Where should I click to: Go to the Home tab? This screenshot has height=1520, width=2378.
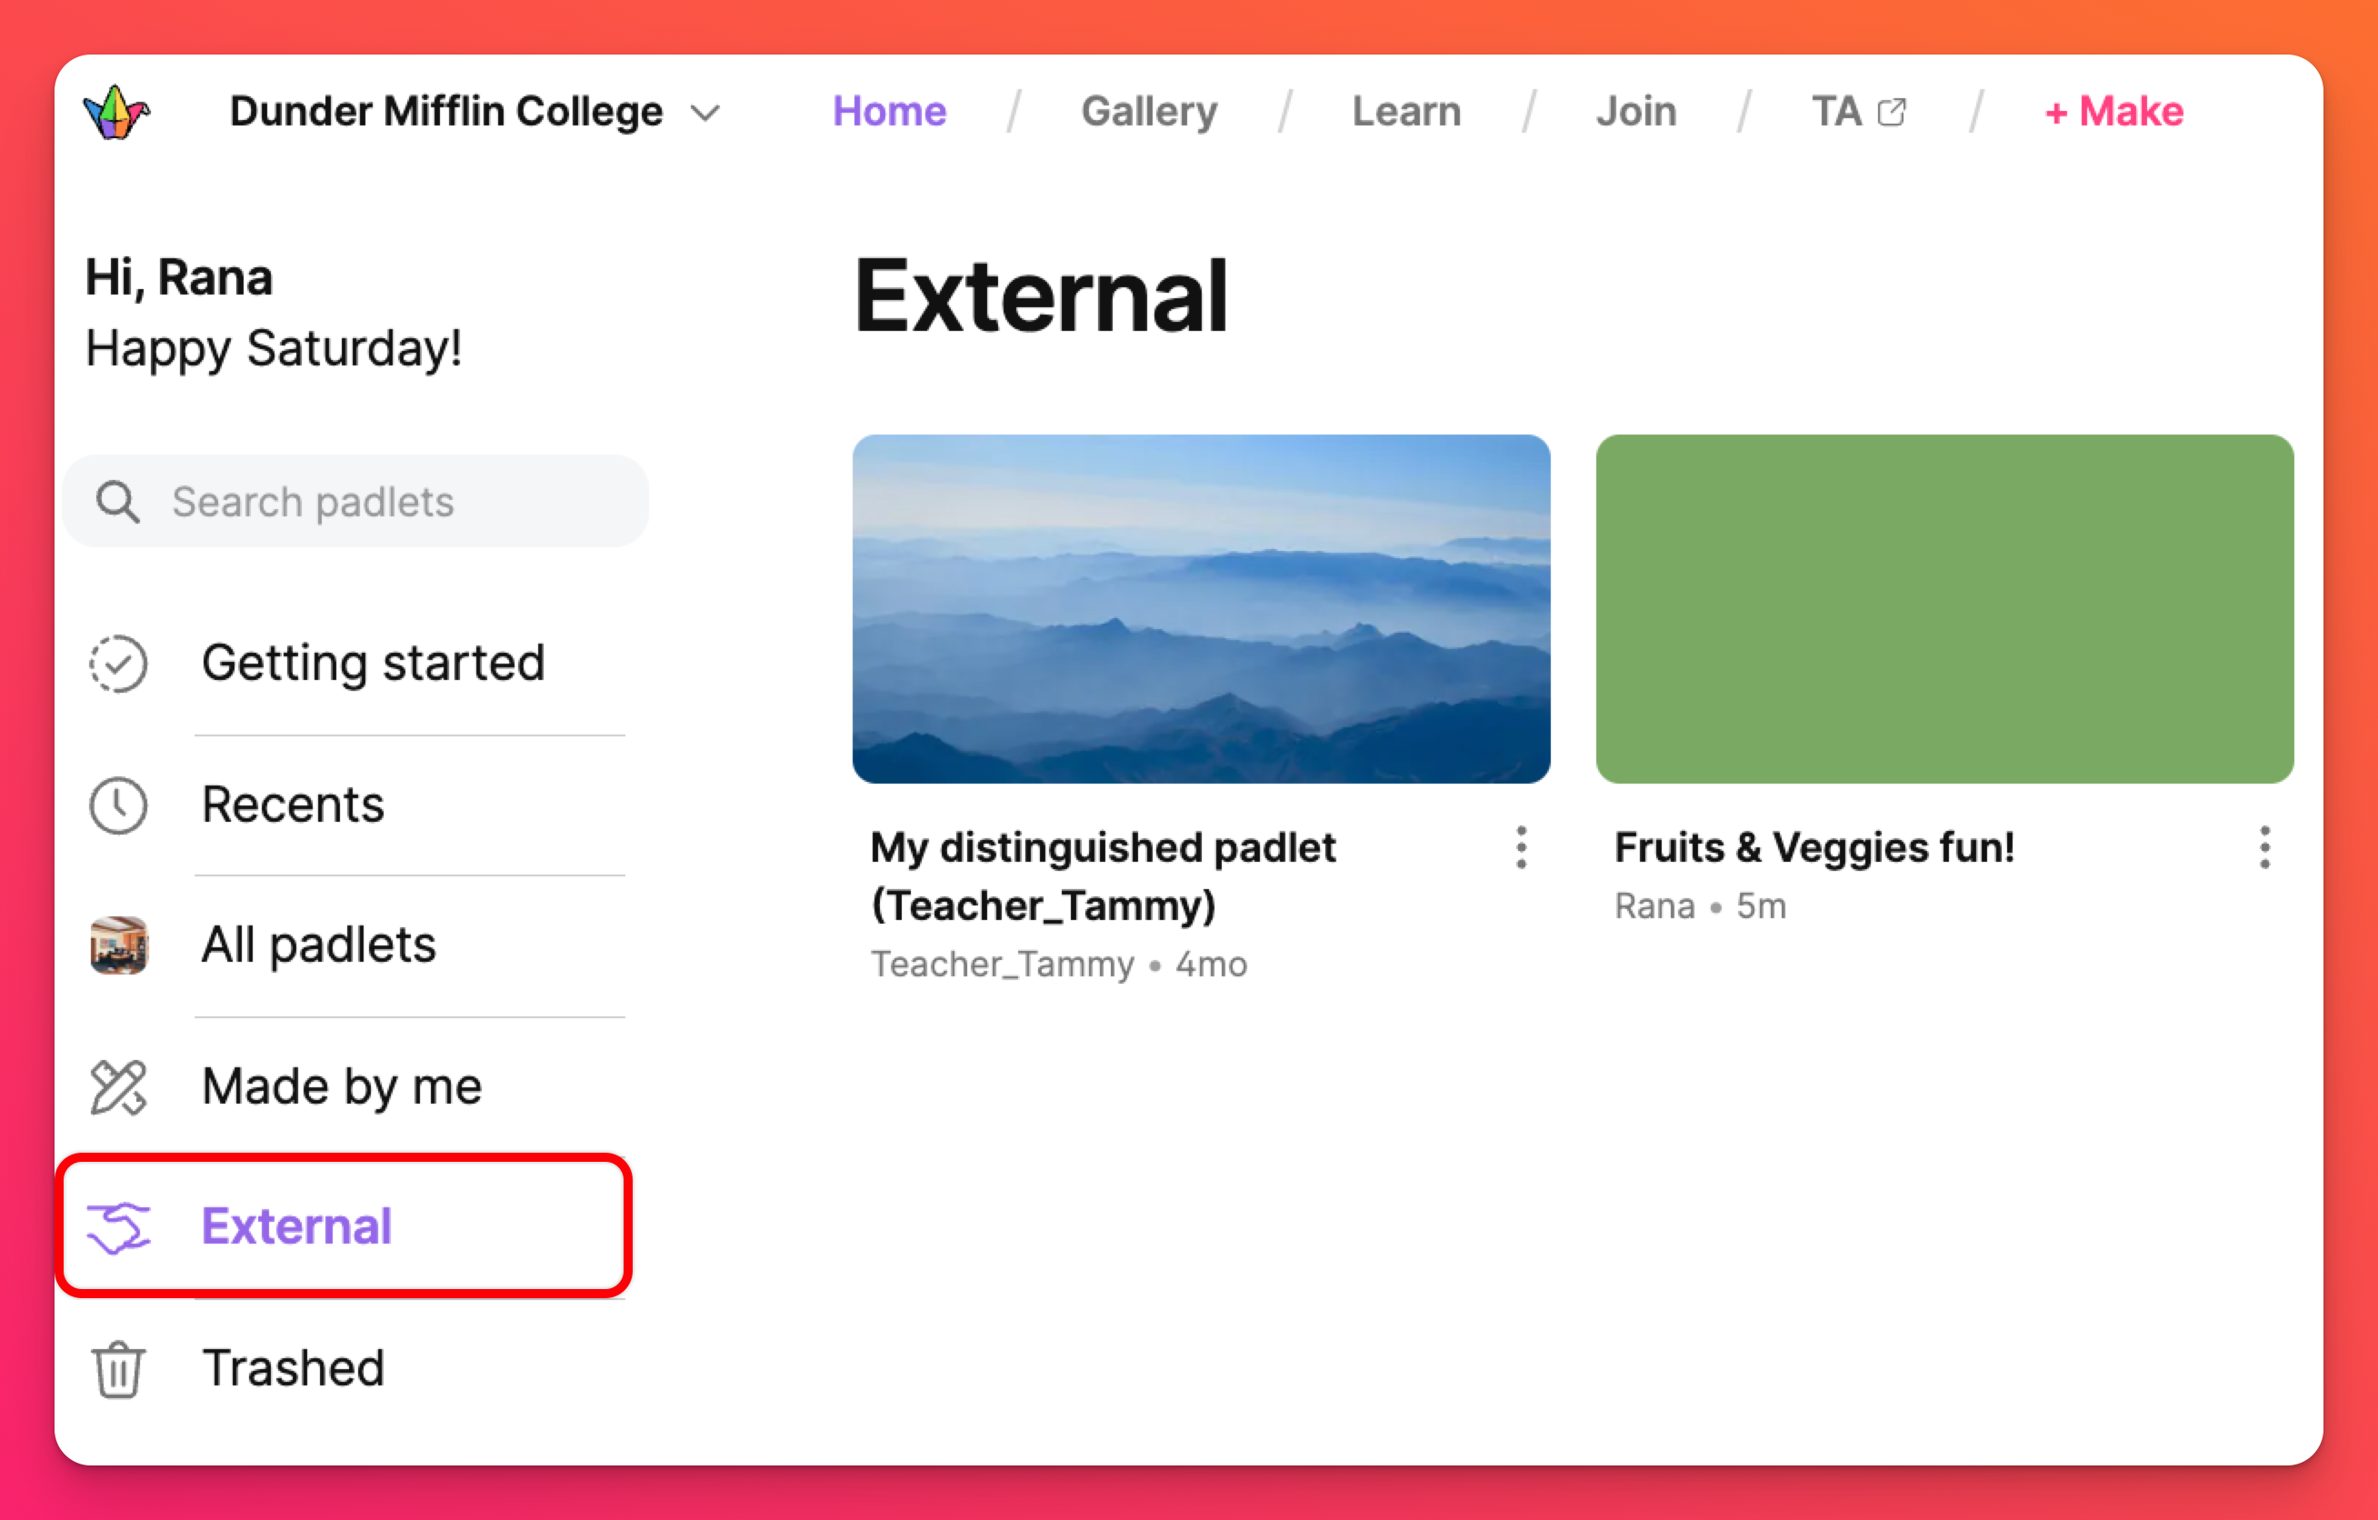pos(889,112)
